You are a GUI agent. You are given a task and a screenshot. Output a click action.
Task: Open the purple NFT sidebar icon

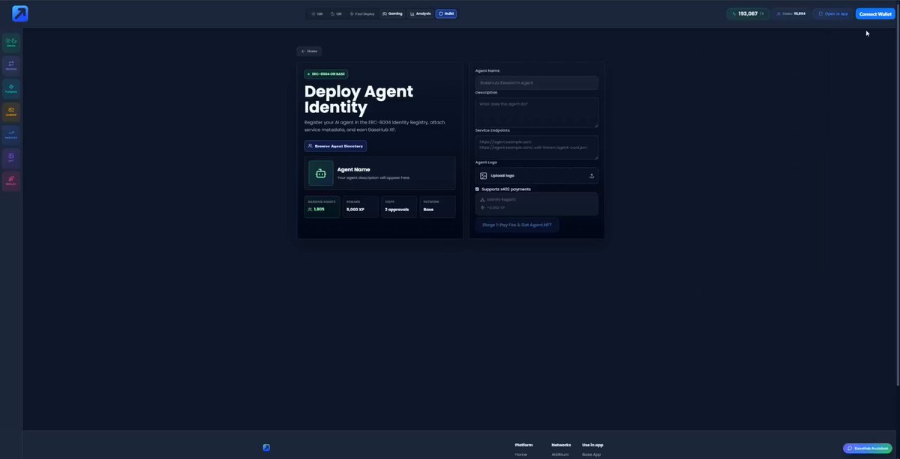coord(11,158)
